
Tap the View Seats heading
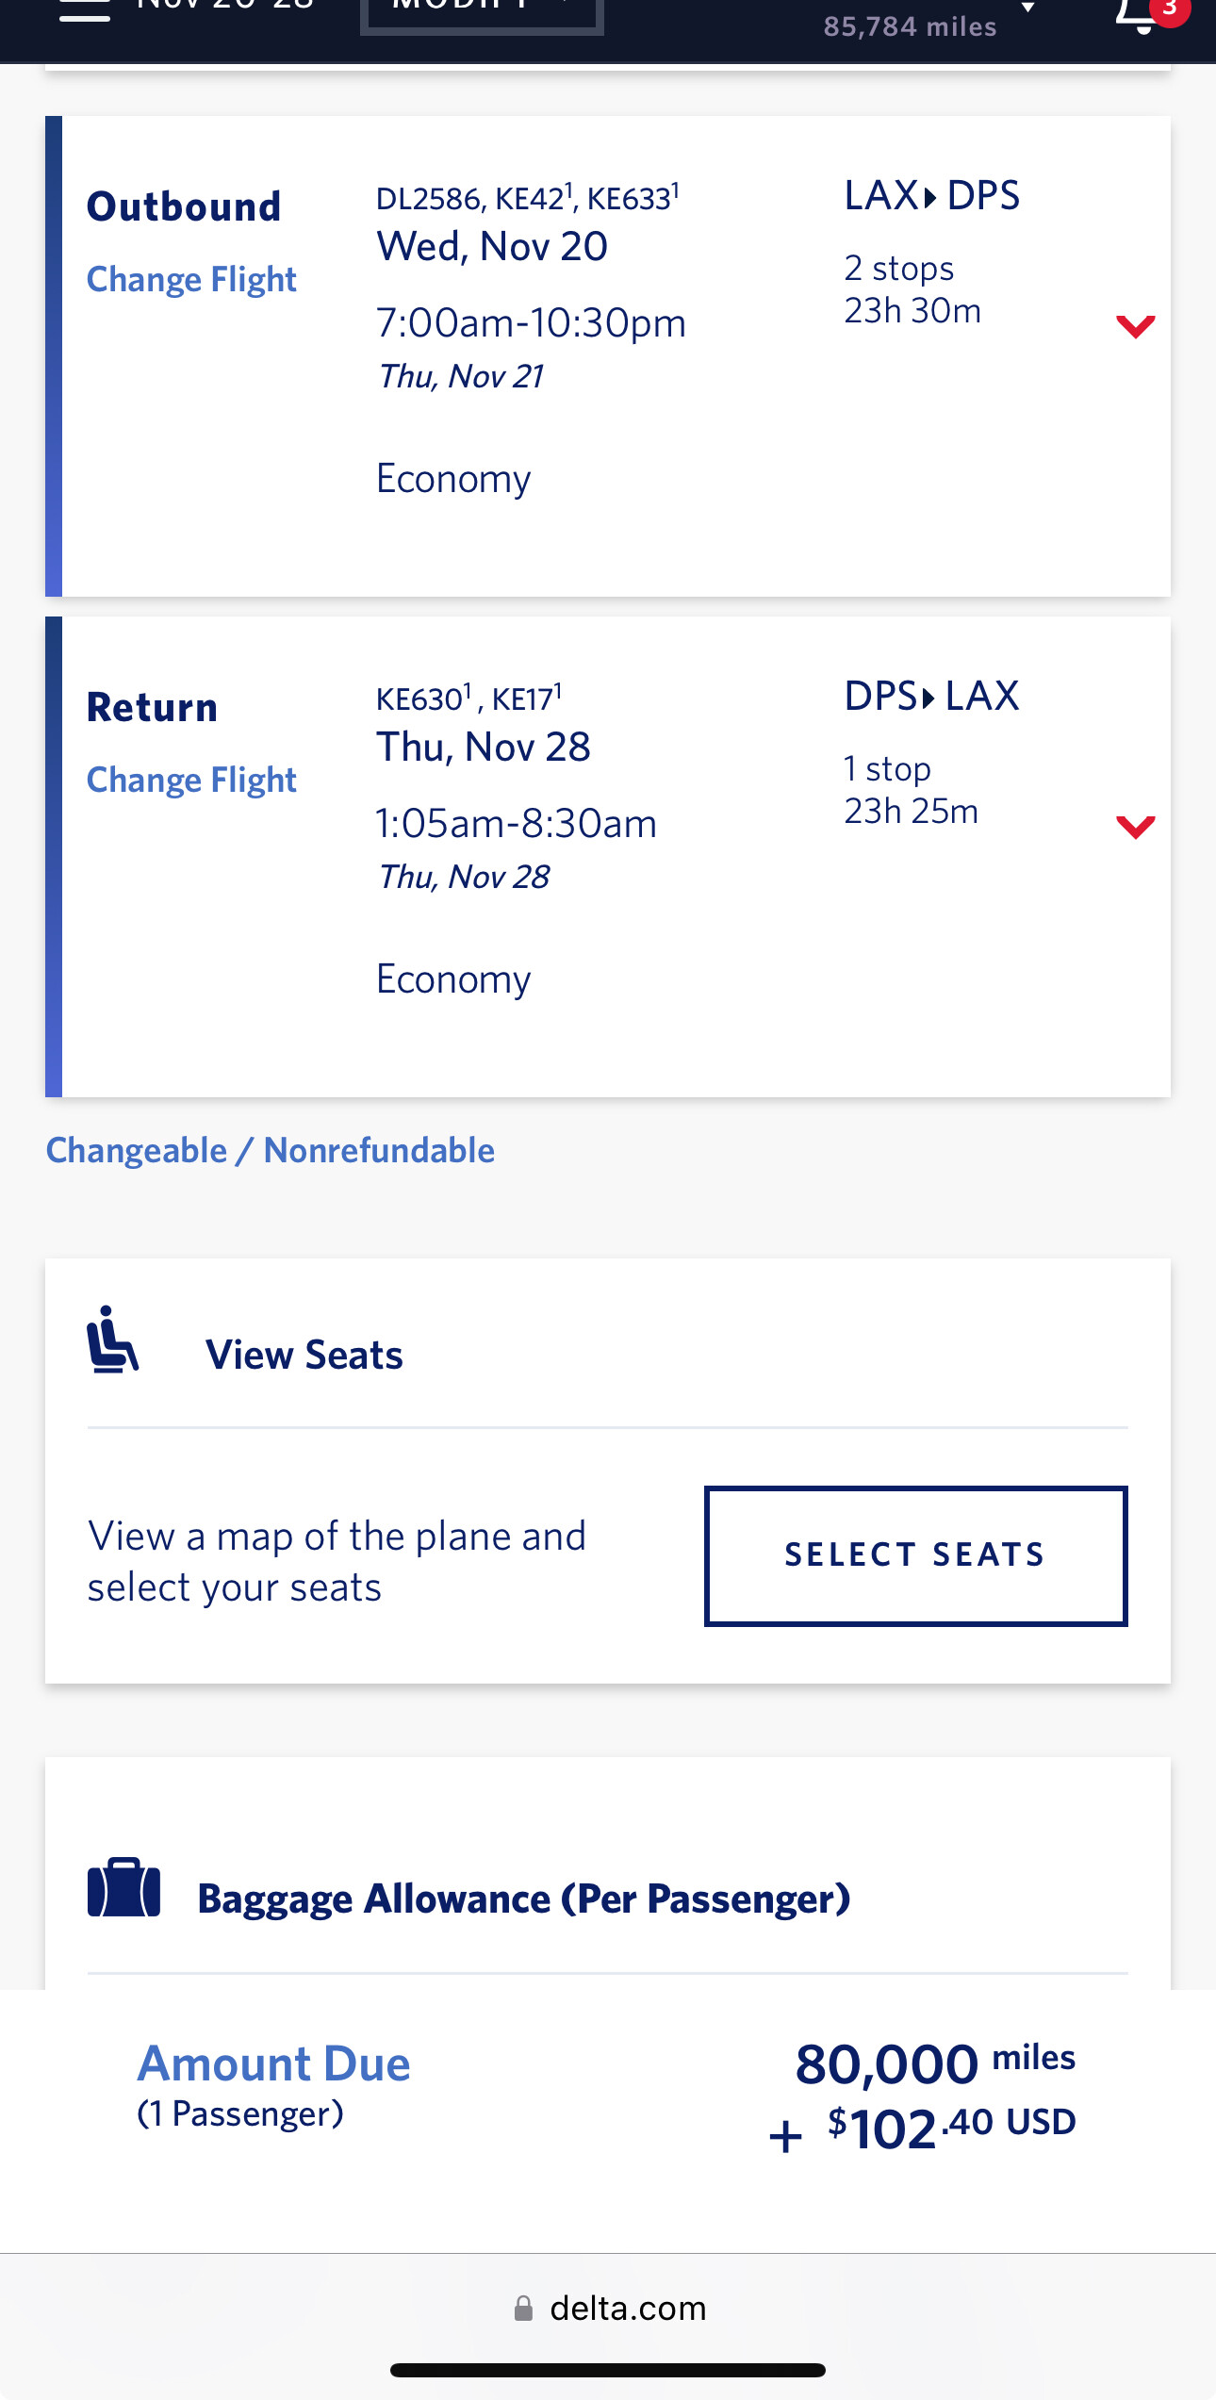click(304, 1355)
